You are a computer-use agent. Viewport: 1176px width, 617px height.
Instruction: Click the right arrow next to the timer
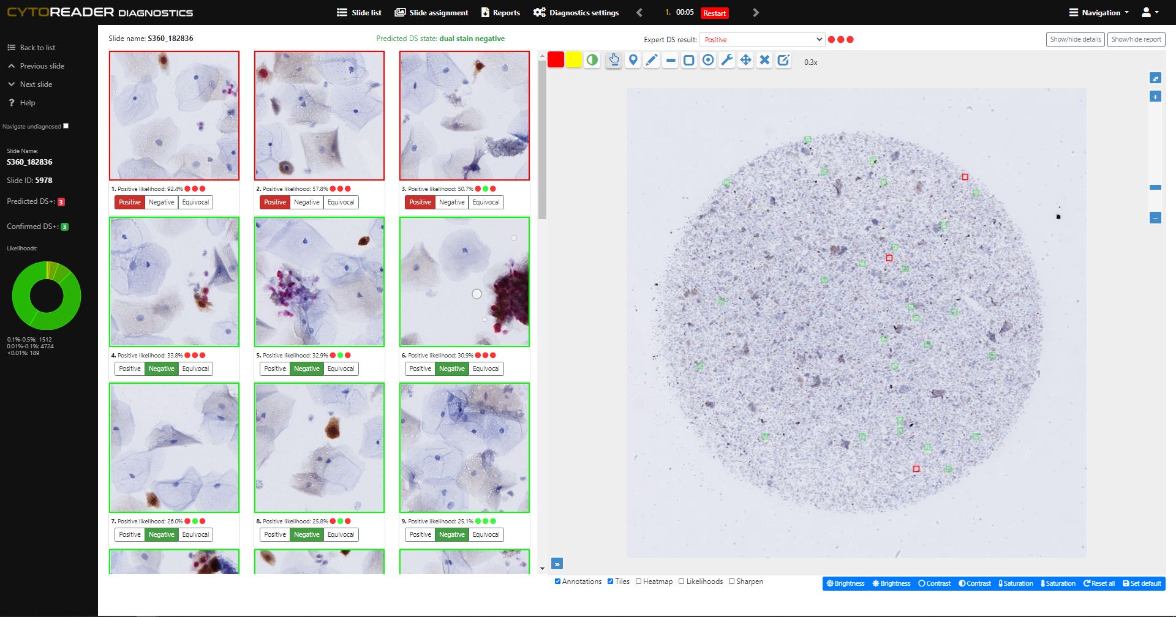point(756,12)
